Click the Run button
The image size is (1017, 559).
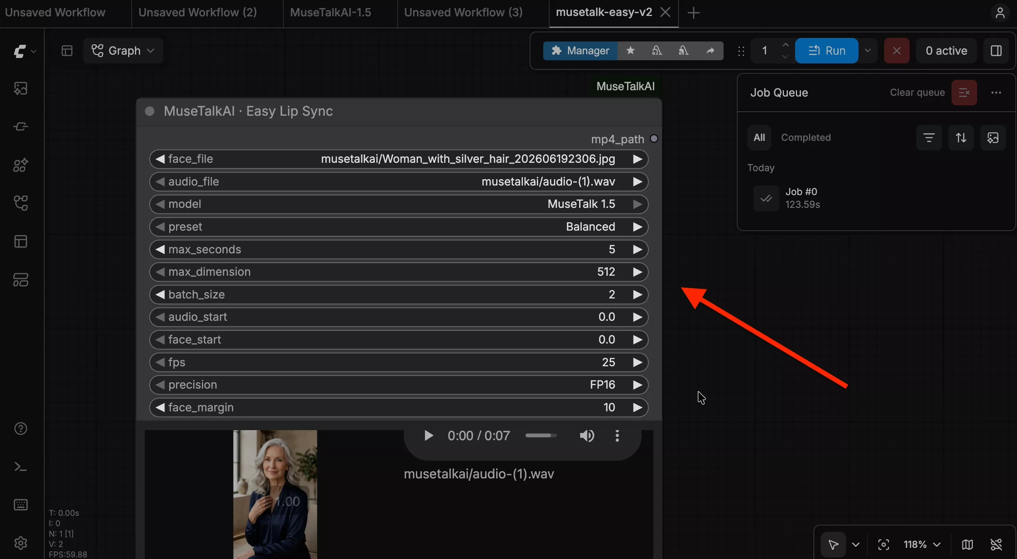(826, 51)
